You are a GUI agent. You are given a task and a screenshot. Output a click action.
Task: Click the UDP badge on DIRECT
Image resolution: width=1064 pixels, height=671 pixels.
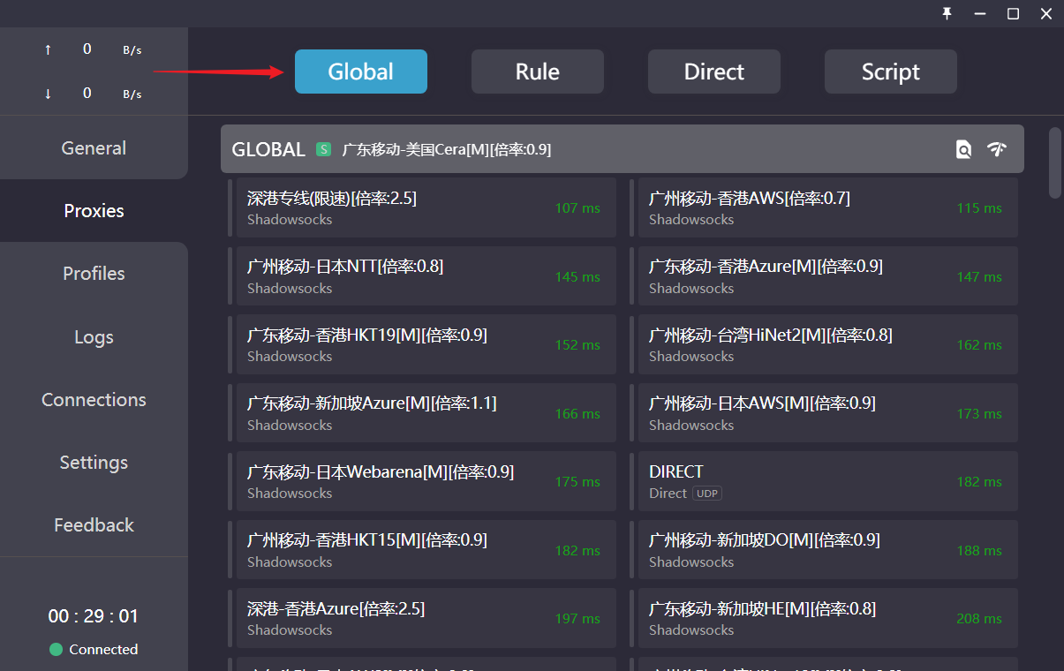(x=707, y=494)
